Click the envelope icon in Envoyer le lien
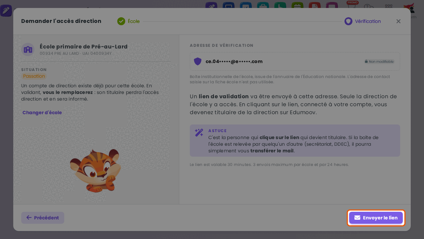This screenshot has height=239, width=424. pos(357,218)
